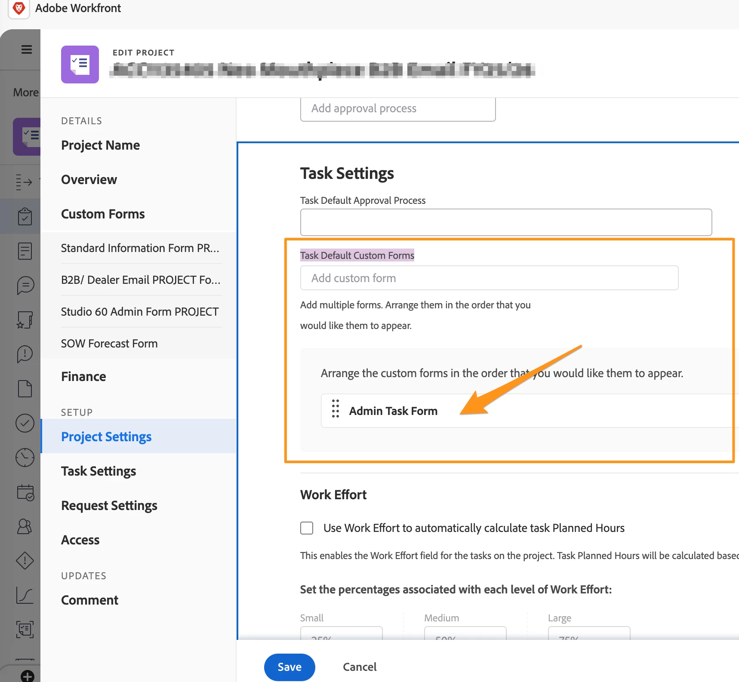Viewport: 739px width, 682px height.
Task: Open the Access section
Action: click(x=80, y=540)
